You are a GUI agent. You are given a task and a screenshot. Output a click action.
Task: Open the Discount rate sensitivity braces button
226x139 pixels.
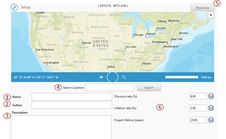[x=211, y=96]
